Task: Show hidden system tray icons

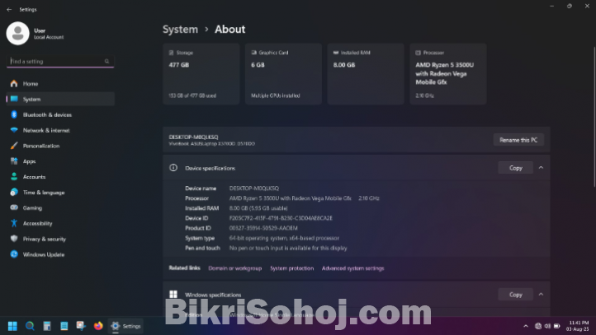Action: pos(526,326)
